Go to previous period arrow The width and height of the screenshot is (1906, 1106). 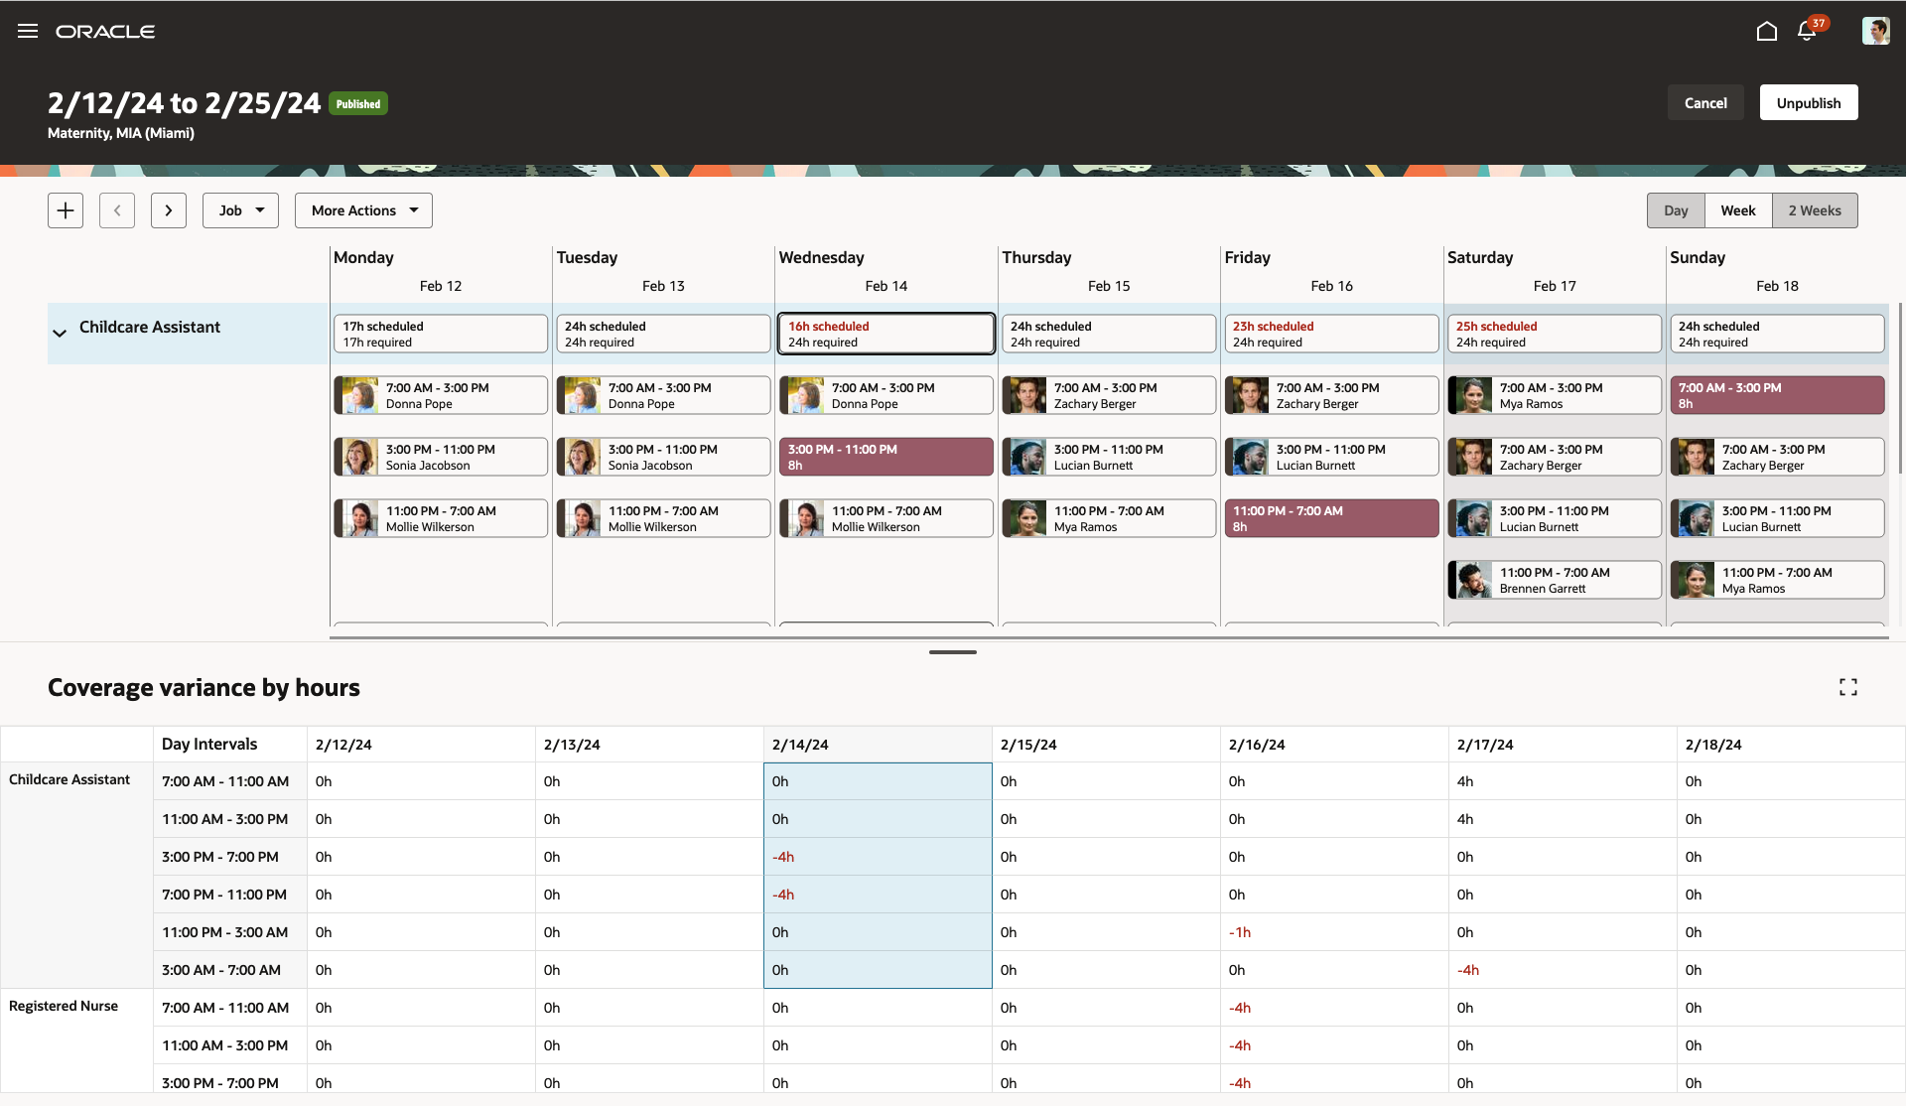[x=117, y=210]
